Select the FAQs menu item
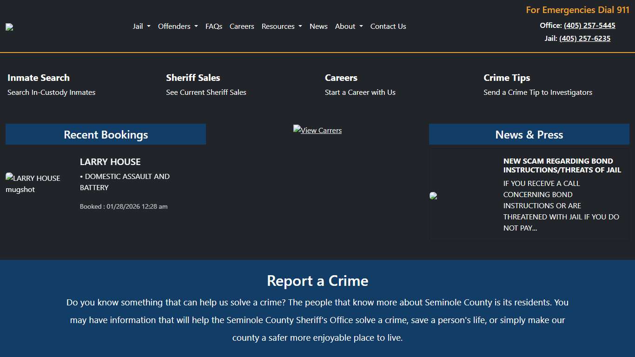This screenshot has width=635, height=357. [214, 26]
